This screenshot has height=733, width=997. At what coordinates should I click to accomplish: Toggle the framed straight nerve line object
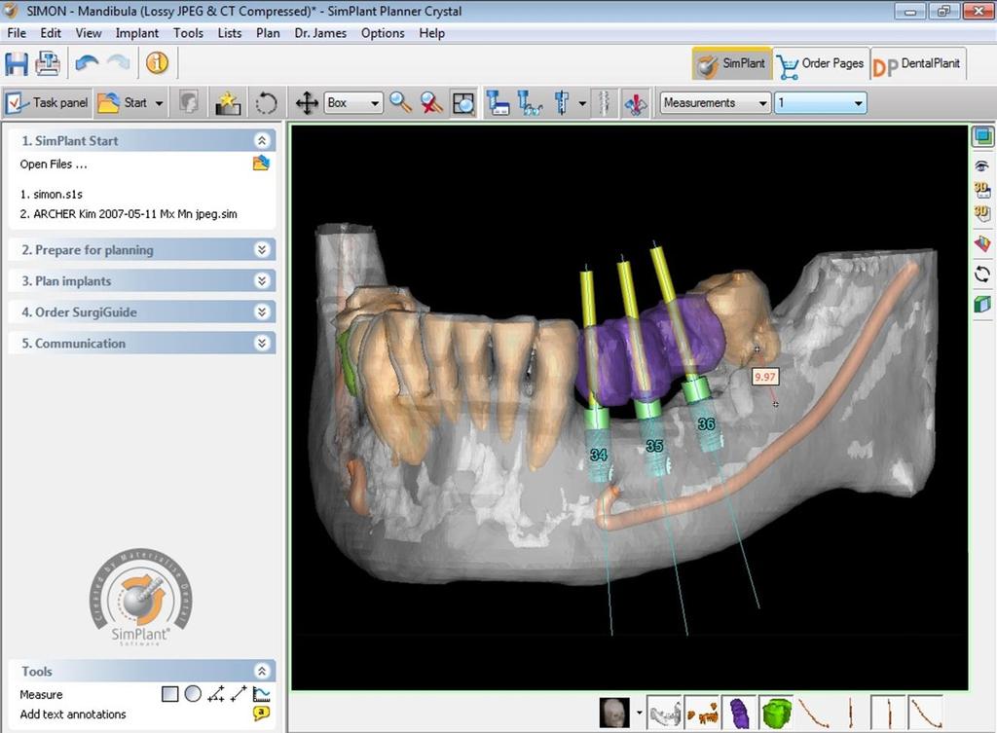888,713
